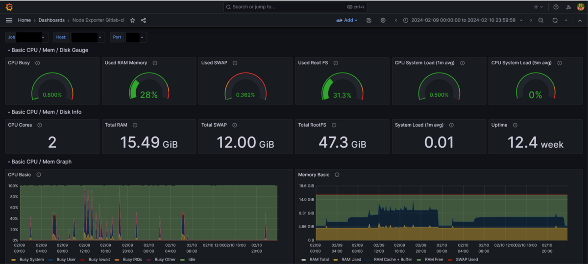Viewport: 588px width, 264px height.
Task: Click info icon beside CPU Cores
Action: point(40,125)
